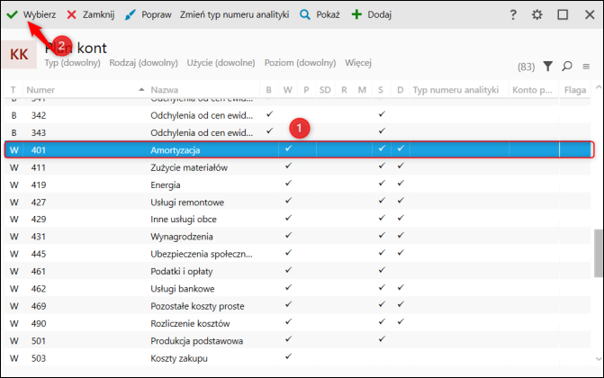Toggle the B checkmark for account 342
The image size is (604, 378).
pyautogui.click(x=268, y=115)
